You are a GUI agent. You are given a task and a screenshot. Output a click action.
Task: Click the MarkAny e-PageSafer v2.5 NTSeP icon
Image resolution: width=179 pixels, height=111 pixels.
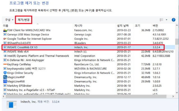click(x=5, y=90)
